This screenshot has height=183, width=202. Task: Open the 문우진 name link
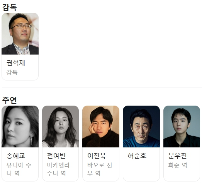pos(177,156)
